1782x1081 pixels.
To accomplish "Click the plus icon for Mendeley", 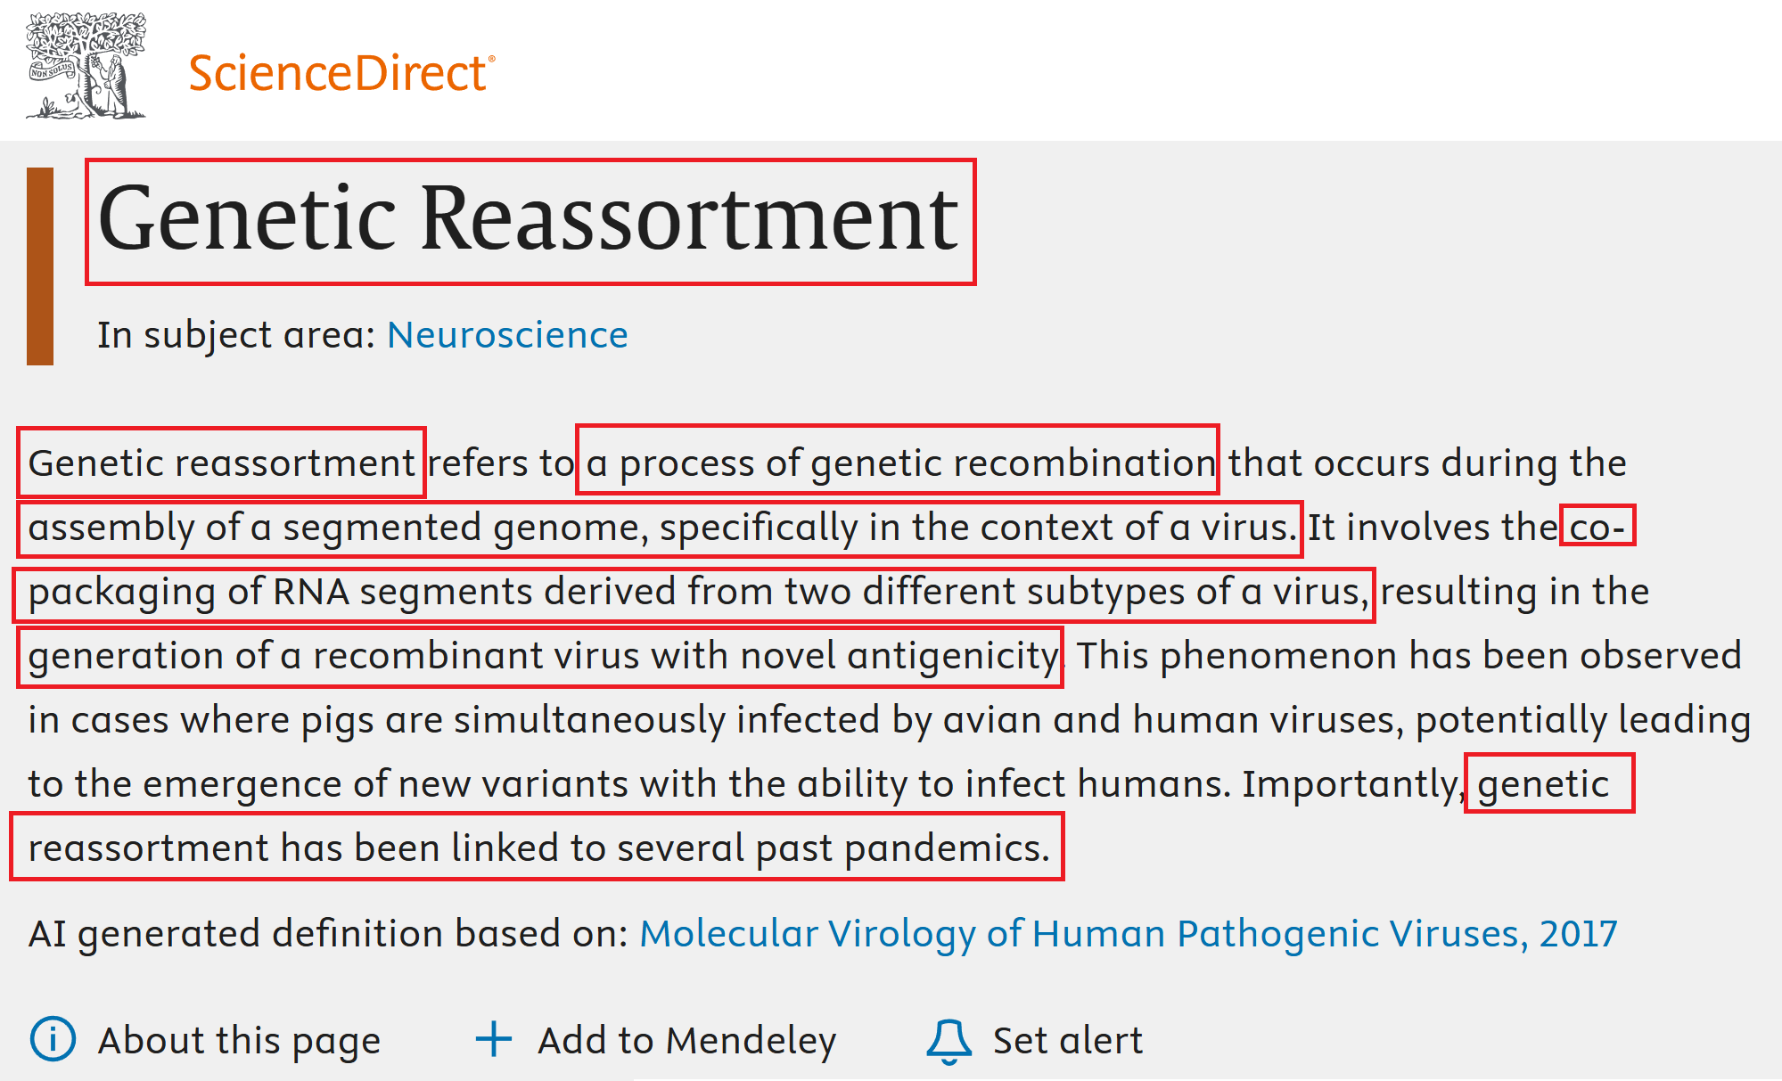I will pyautogui.click(x=493, y=1039).
